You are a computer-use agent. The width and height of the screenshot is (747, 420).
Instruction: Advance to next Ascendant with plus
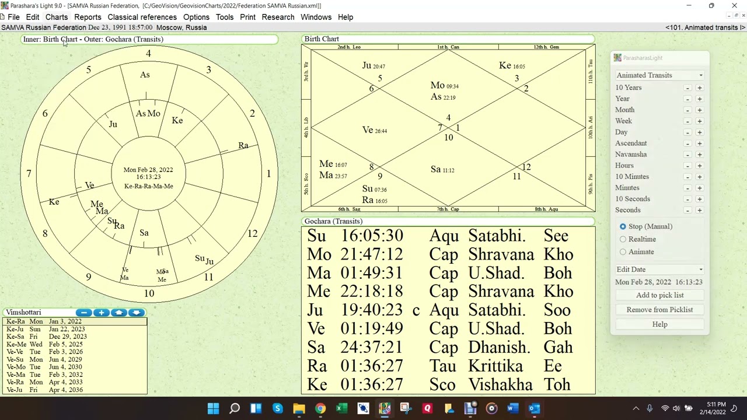coord(699,143)
